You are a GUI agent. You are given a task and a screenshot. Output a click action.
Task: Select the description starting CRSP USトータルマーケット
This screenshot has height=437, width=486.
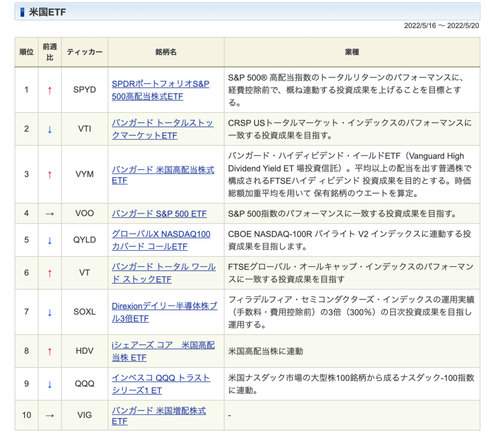click(350, 129)
